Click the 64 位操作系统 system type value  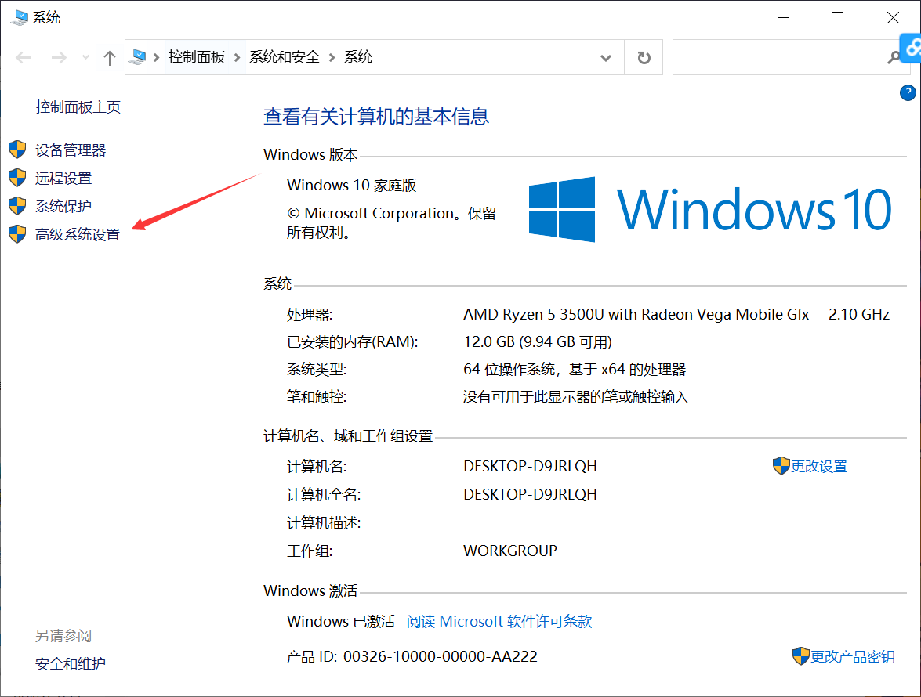click(575, 370)
